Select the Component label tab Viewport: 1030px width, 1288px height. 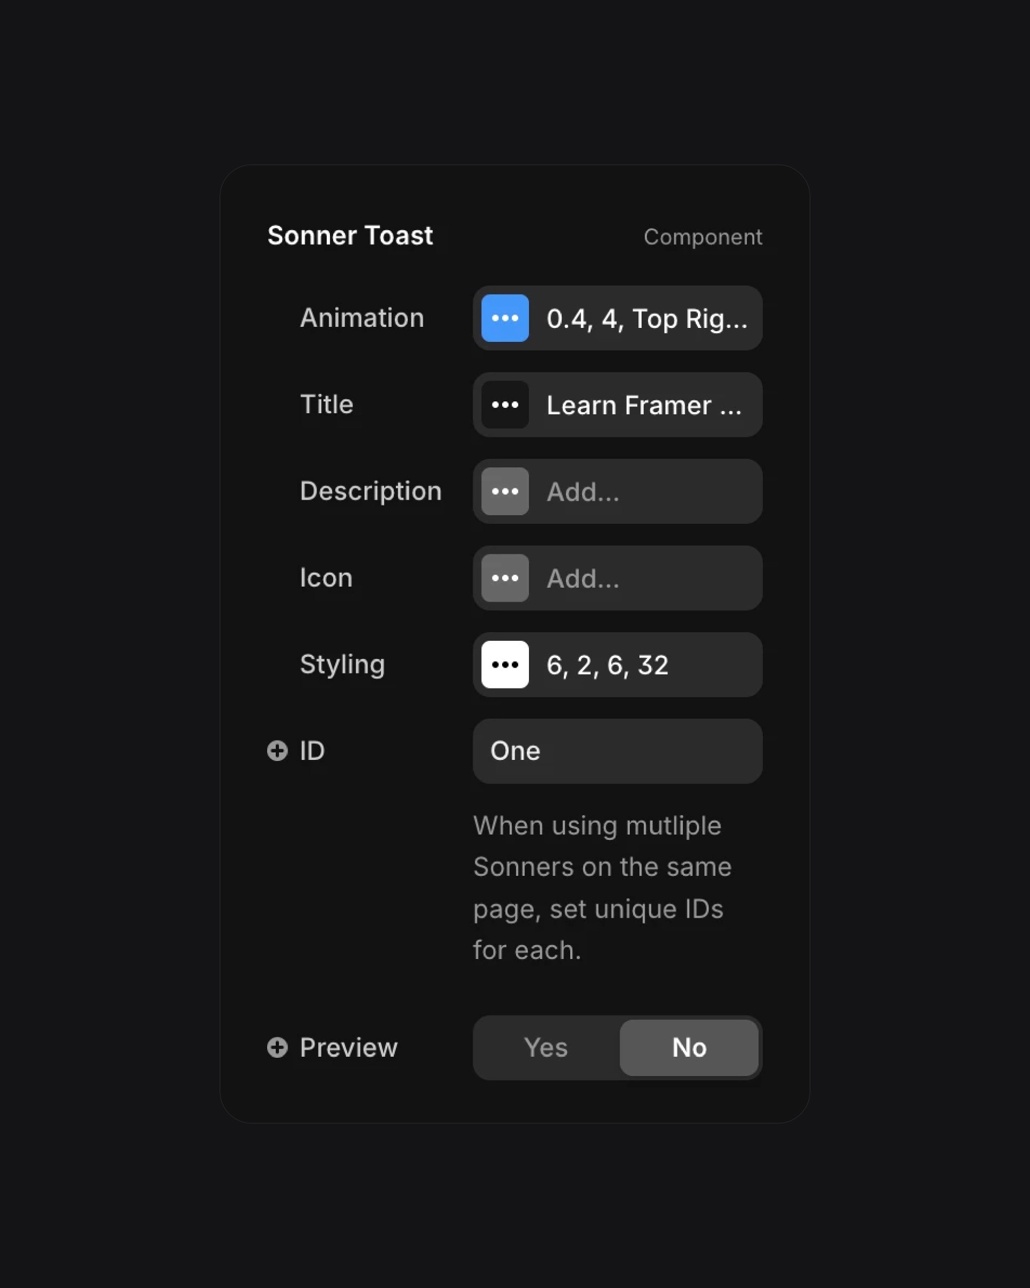coord(702,236)
